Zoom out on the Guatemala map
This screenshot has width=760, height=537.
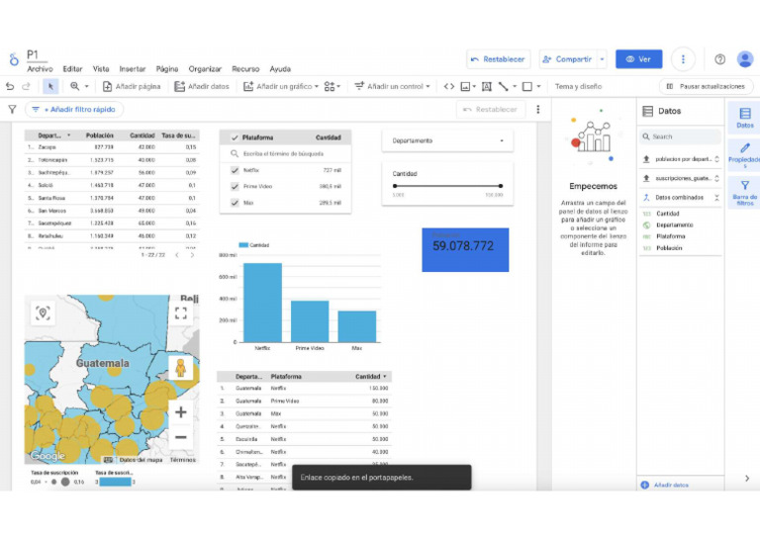(x=181, y=437)
